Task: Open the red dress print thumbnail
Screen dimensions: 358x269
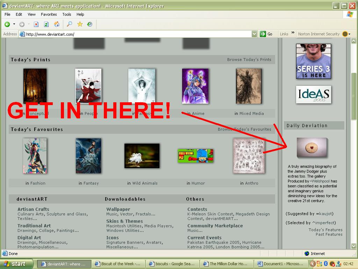Action: coord(88,85)
